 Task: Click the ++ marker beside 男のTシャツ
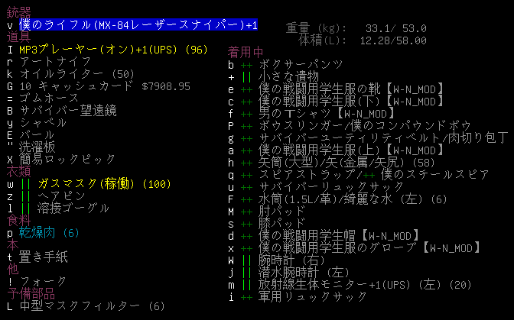tap(246, 114)
